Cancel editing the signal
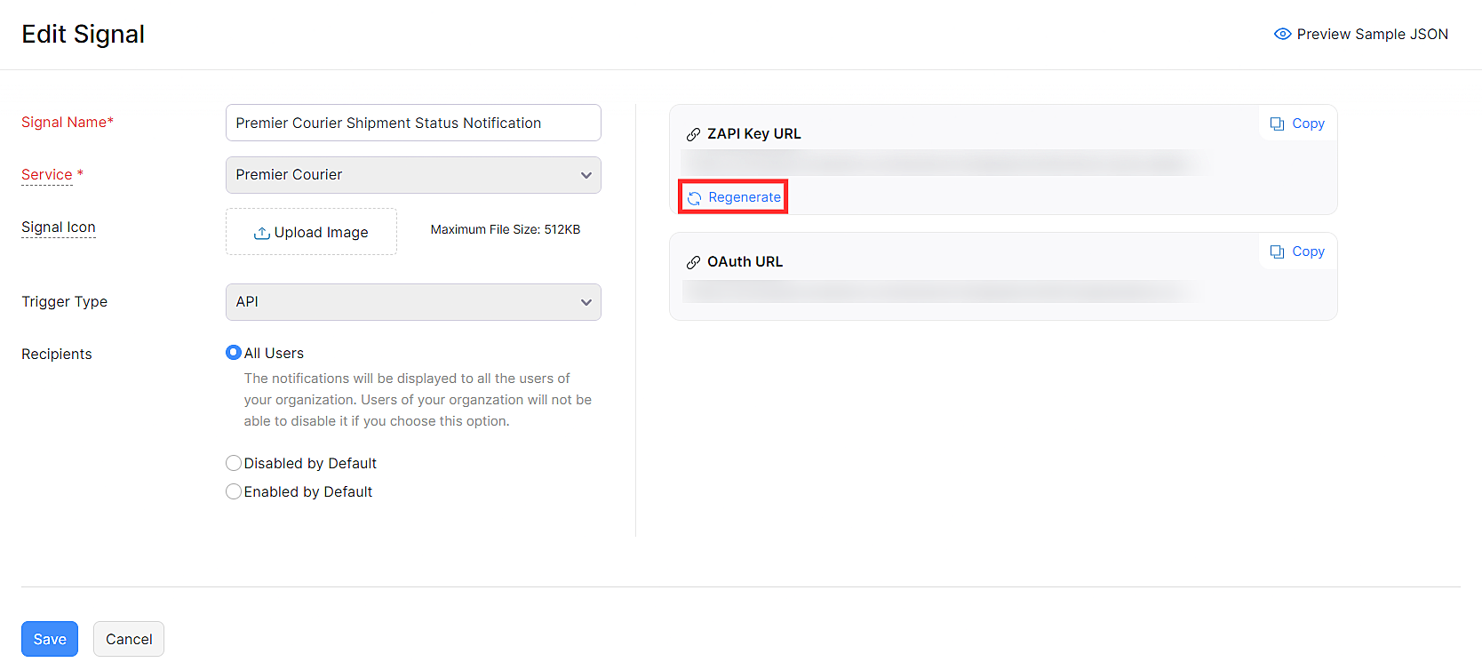The width and height of the screenshot is (1482, 662). pyautogui.click(x=129, y=639)
